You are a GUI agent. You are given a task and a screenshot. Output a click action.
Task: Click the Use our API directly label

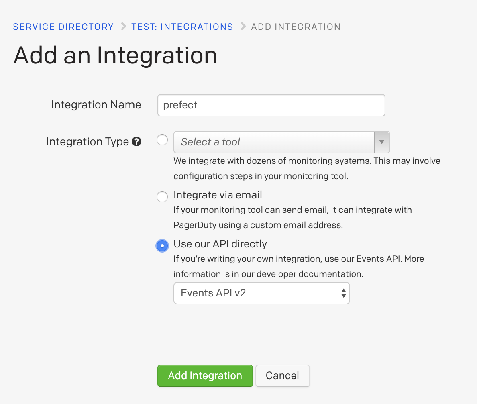coord(220,244)
